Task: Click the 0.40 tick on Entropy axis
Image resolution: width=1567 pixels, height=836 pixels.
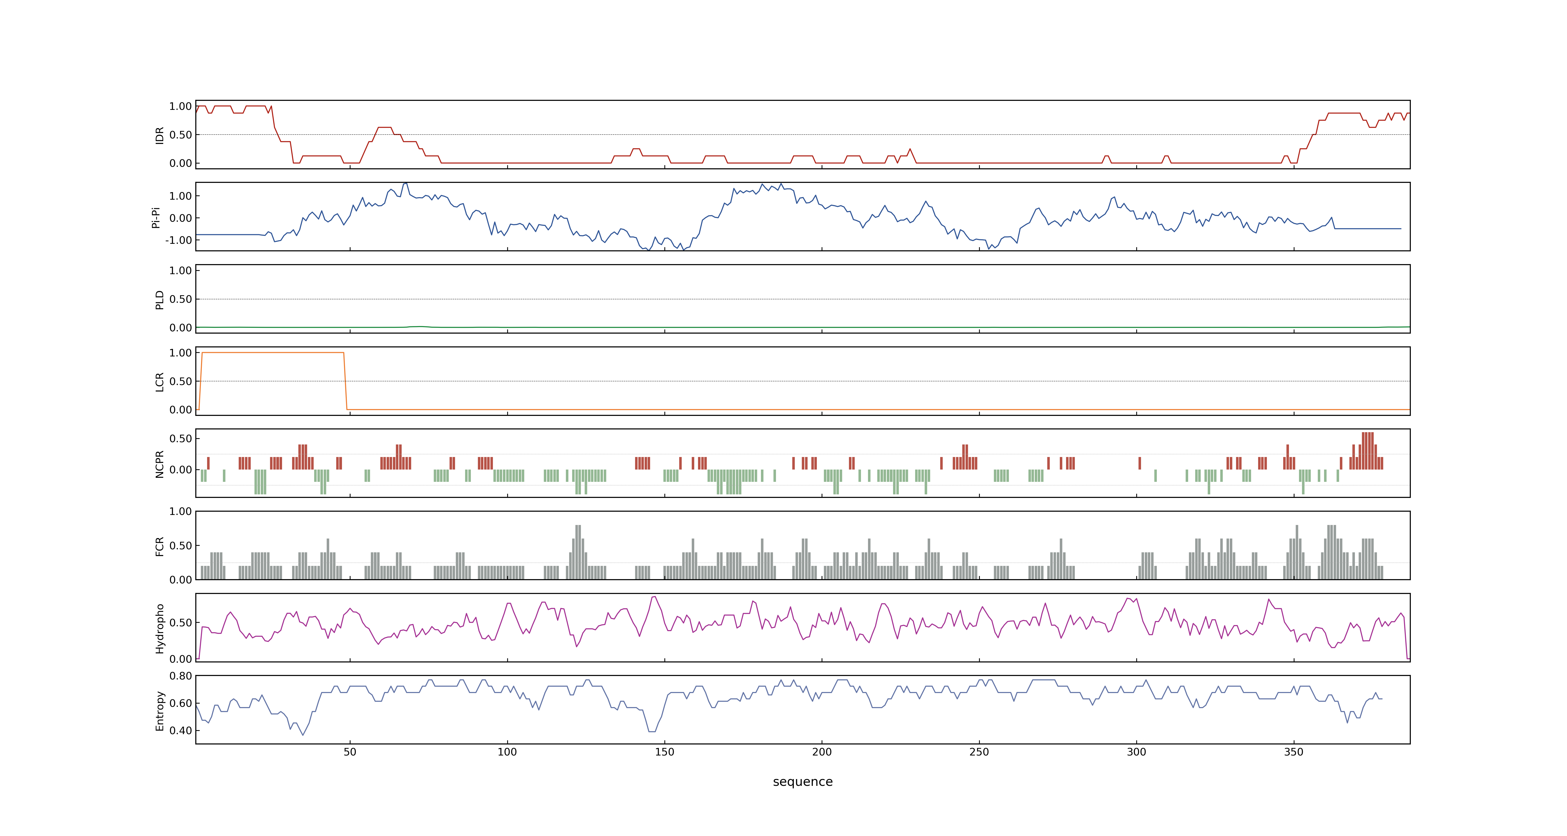Action: click(181, 731)
